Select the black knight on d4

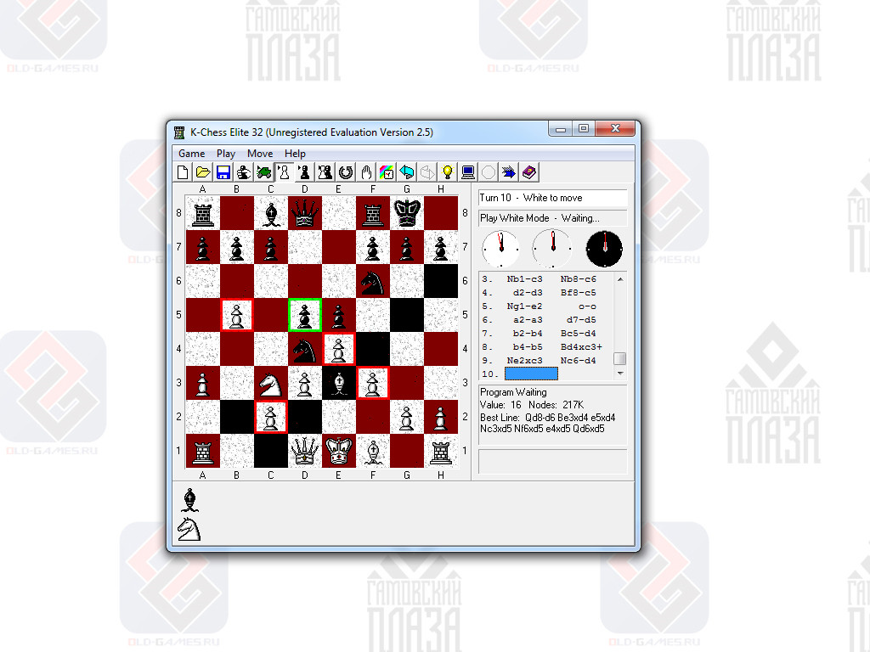coord(305,349)
